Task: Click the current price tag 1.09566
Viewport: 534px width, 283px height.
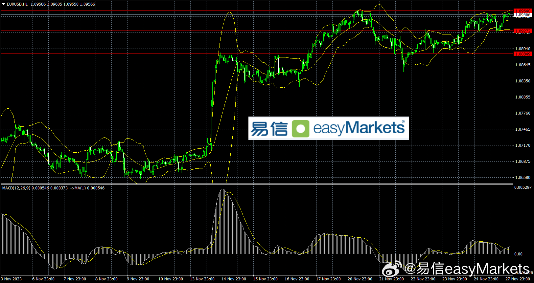Action: click(522, 15)
